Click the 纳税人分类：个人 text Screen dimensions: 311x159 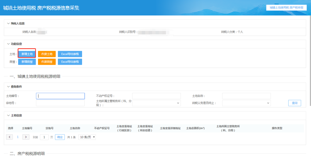[232, 32]
